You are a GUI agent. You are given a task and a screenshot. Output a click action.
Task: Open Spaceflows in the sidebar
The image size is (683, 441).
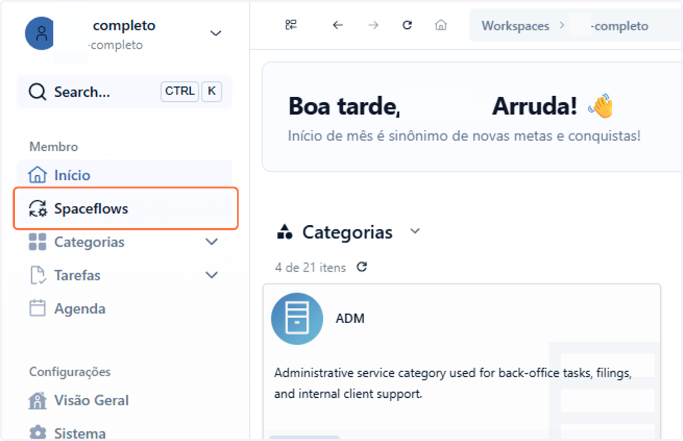pyautogui.click(x=125, y=208)
